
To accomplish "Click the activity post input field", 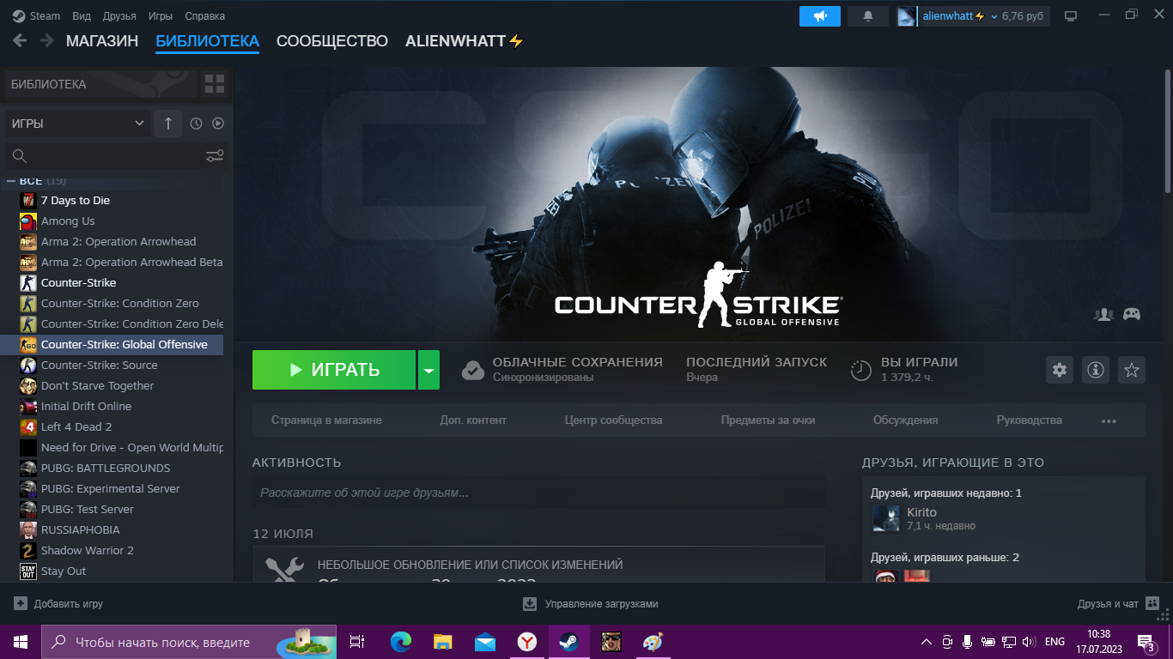I will coord(539,493).
